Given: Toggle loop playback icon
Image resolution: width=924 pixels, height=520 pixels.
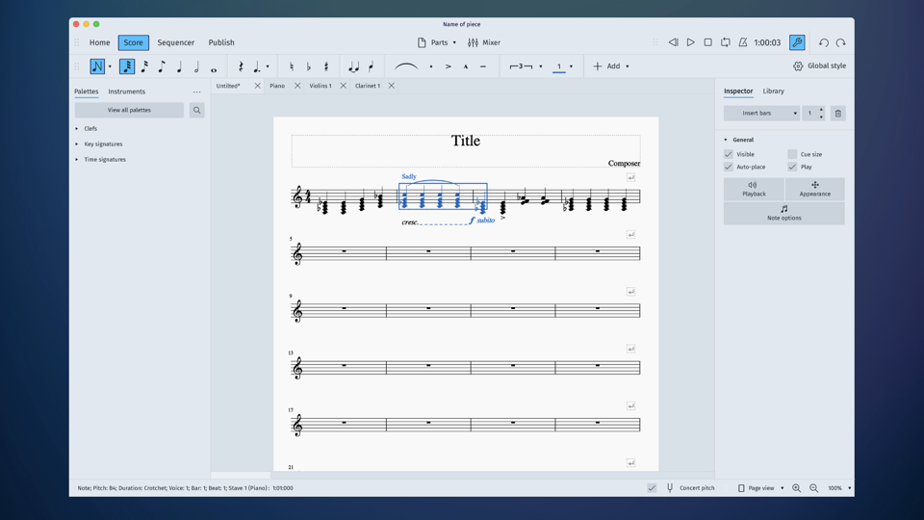Looking at the screenshot, I should pyautogui.click(x=726, y=42).
